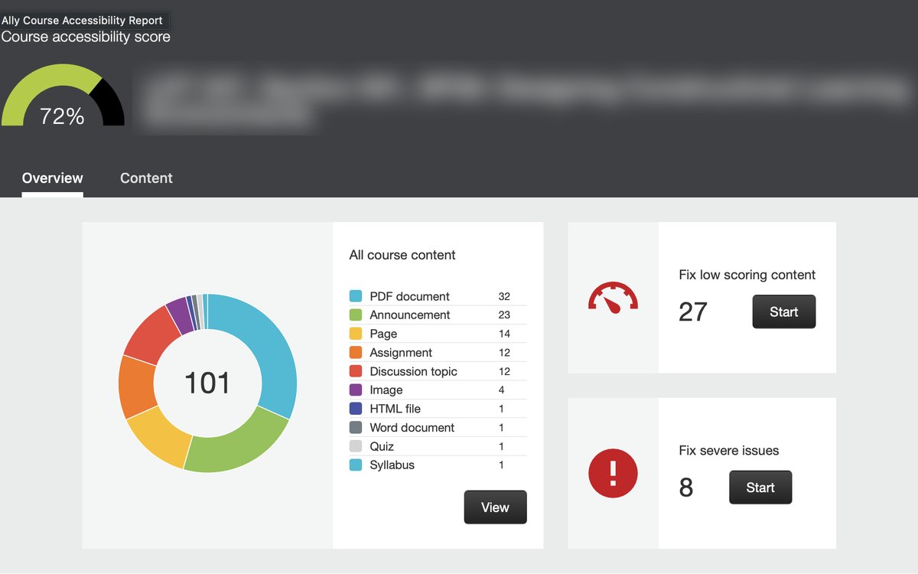Start fixing low scoring content
The height and width of the screenshot is (574, 918).
784,311
